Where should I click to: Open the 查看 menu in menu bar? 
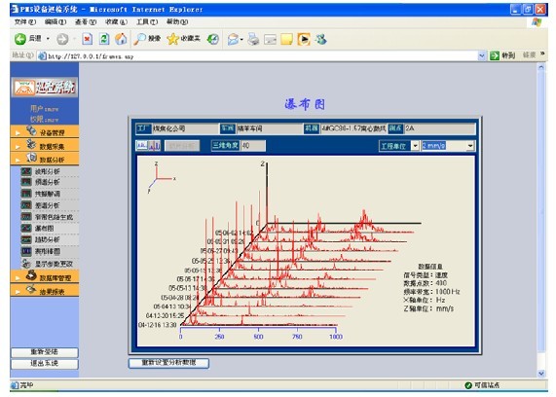tap(85, 22)
